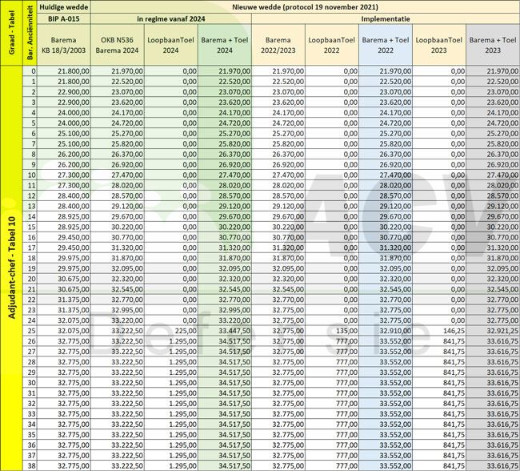This screenshot has width=520, height=471.
Task: Select the 32.921,25 cell in row 25
Action: 493,331
